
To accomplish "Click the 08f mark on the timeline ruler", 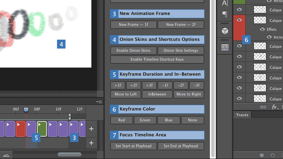I will [37, 109].
